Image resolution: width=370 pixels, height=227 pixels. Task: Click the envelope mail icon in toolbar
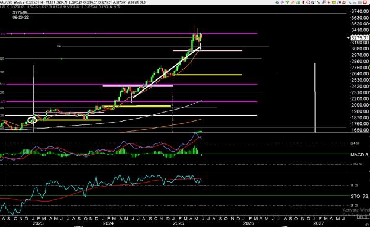282,2
